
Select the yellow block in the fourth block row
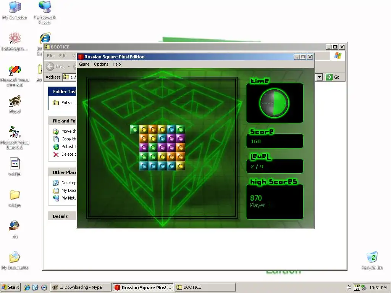click(162, 157)
